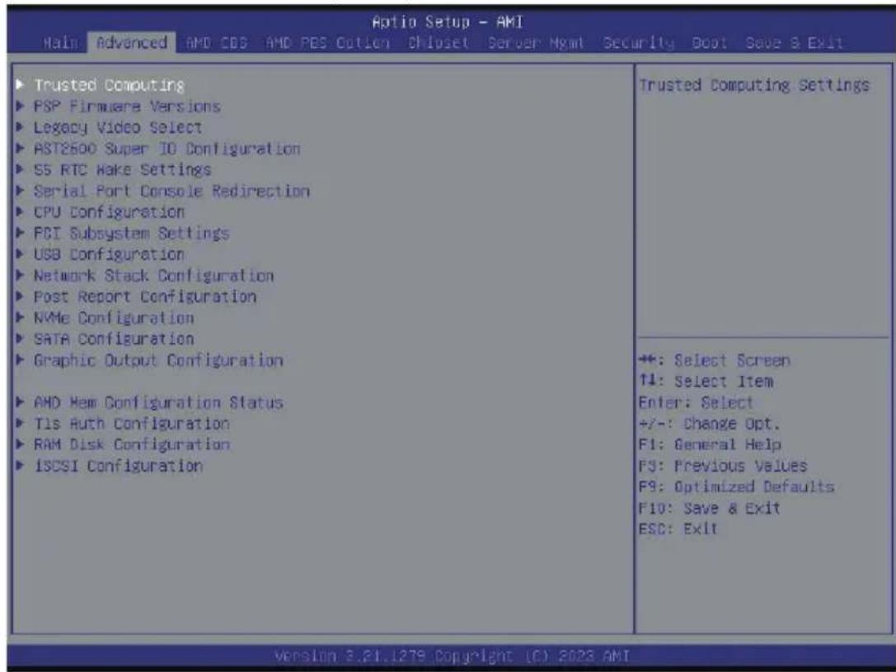The width and height of the screenshot is (896, 672).
Task: Open AST2600 Super IO Configuration
Action: pos(167,148)
